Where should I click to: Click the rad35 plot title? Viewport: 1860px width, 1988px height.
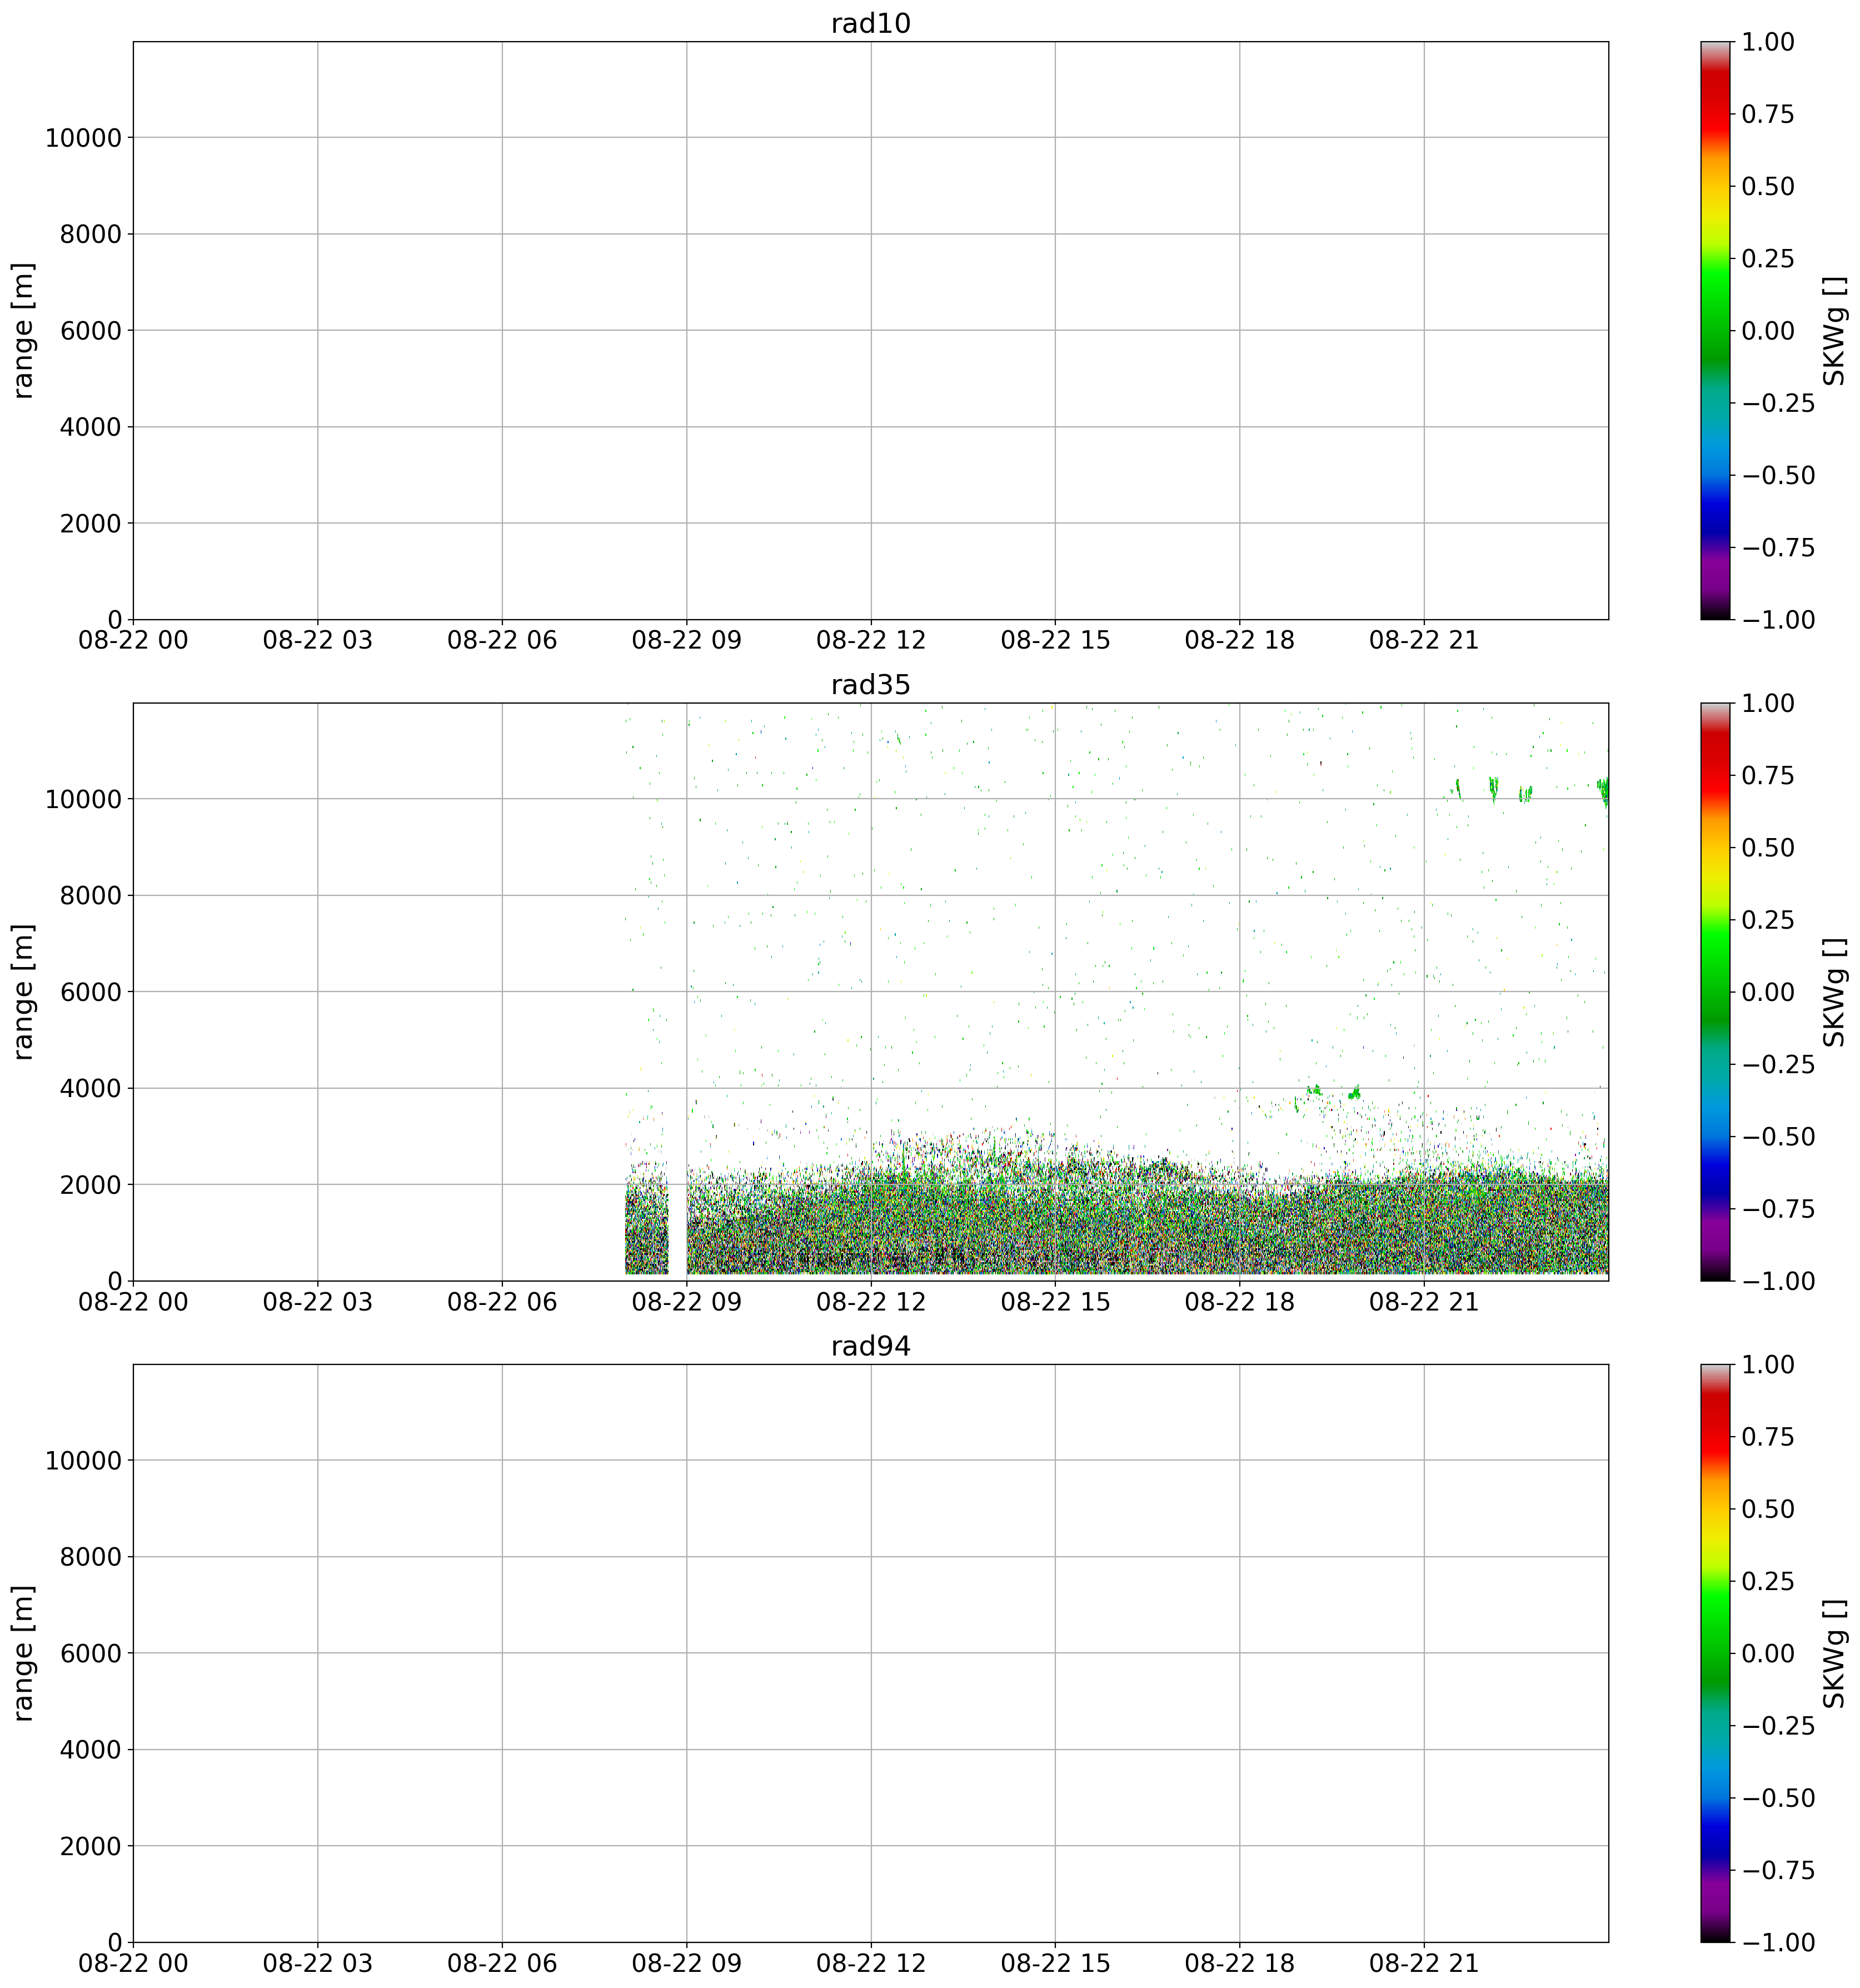870,685
